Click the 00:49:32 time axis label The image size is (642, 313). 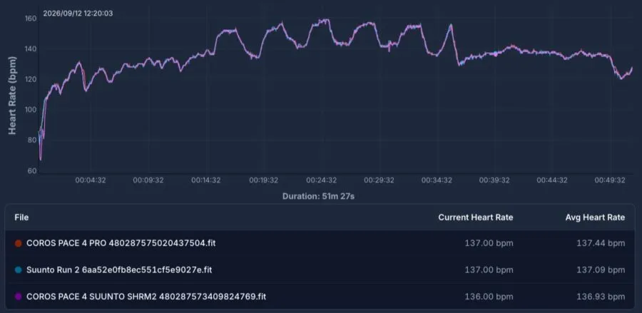(610, 180)
